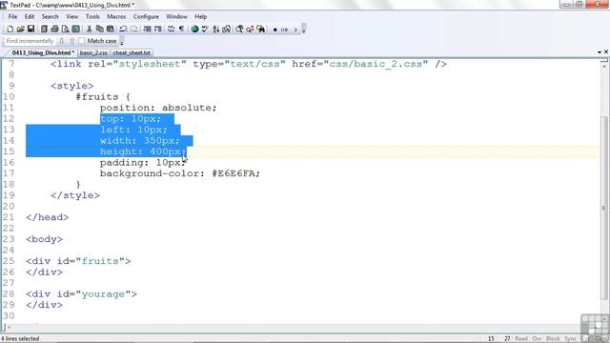Click the Sort toolbar icon

click(x=215, y=30)
